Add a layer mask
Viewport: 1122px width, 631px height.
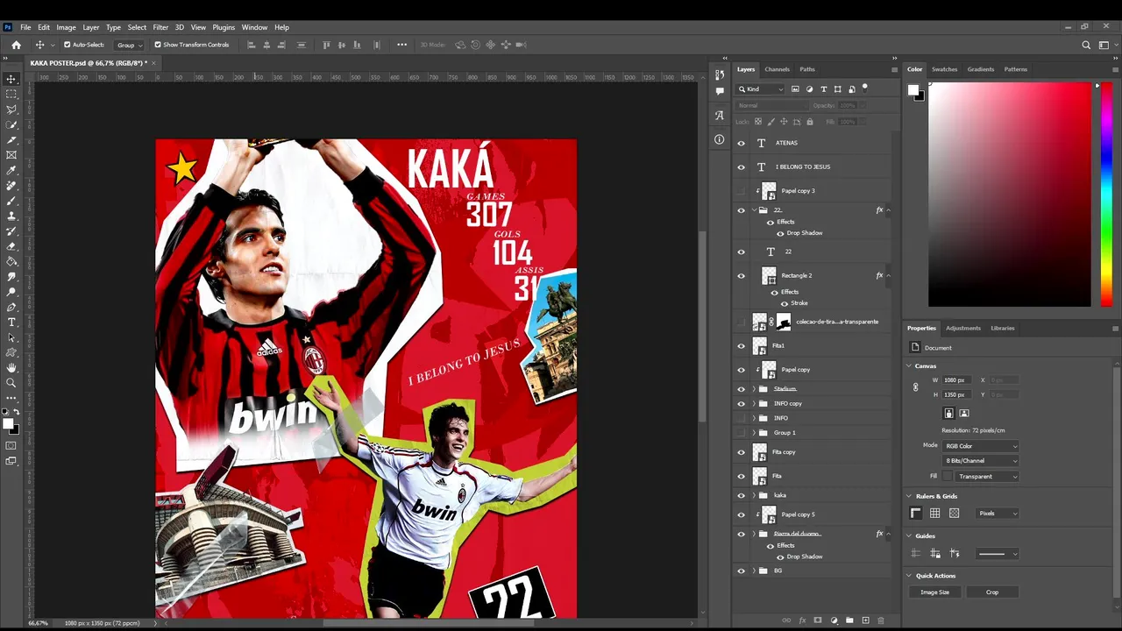pos(818,620)
